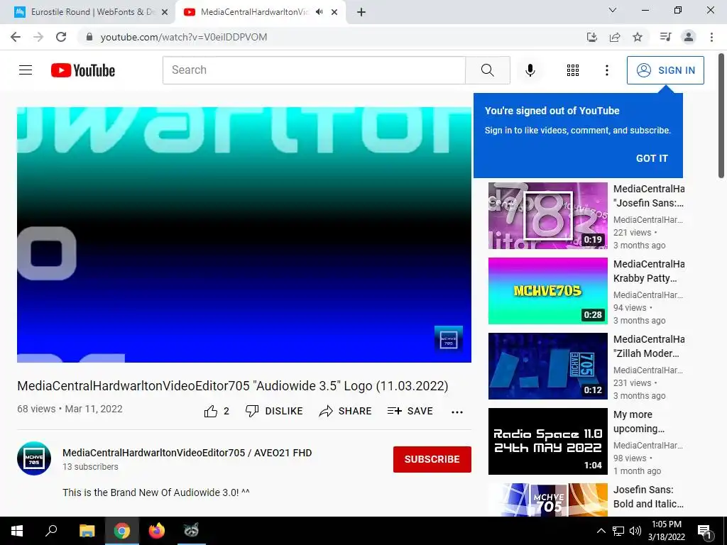The width and height of the screenshot is (727, 545).
Task: Click the video player
Action: coord(244,234)
